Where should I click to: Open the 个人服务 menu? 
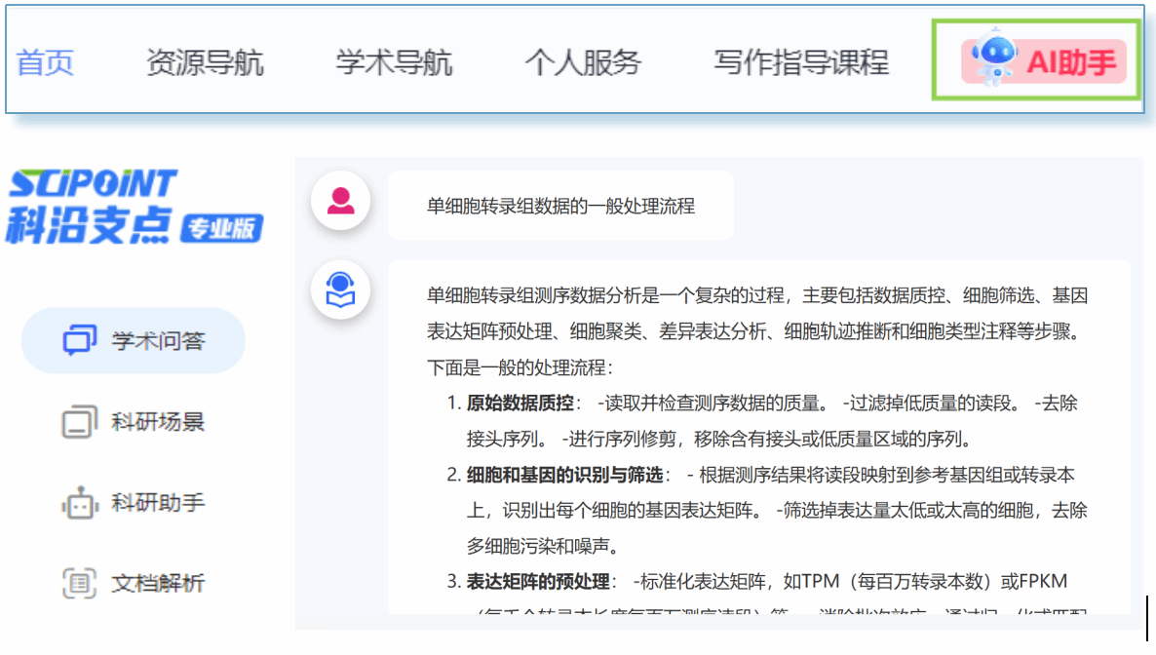[583, 62]
